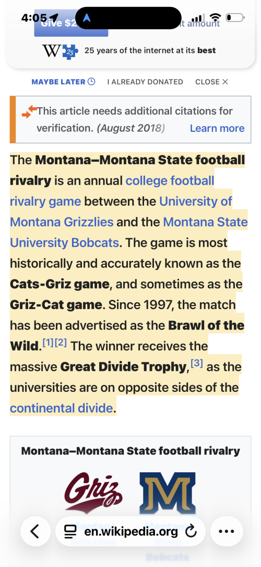Select I Already Donated option
The height and width of the screenshot is (567, 261).
coord(145,82)
